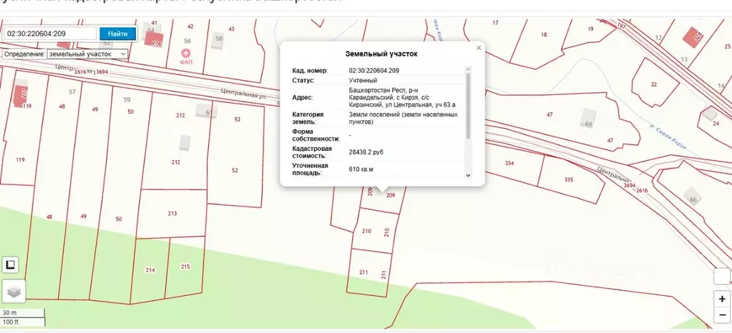
Task: Activate the measurement ruler tool
Action: pyautogui.click(x=11, y=265)
